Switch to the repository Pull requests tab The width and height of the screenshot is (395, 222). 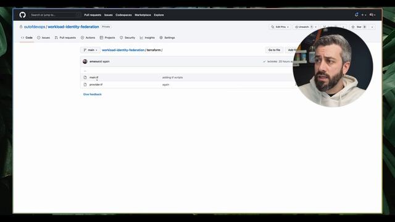[65, 38]
